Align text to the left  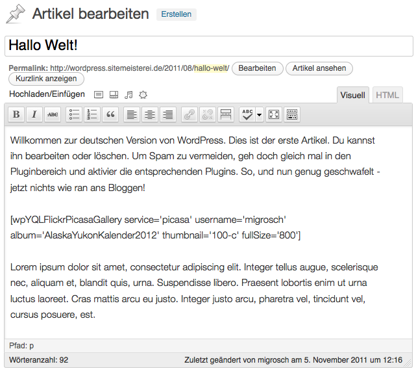(132, 114)
